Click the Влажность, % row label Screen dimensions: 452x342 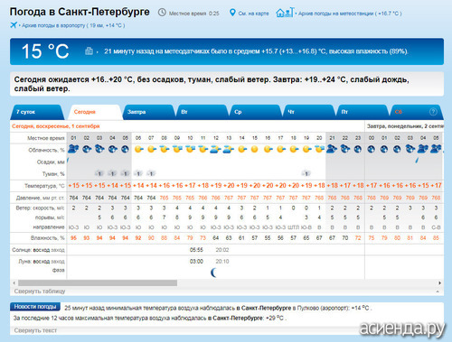click(x=48, y=238)
